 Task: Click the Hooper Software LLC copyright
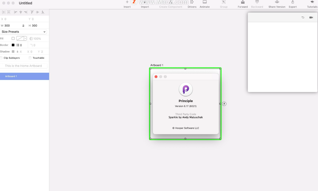pyautogui.click(x=186, y=128)
